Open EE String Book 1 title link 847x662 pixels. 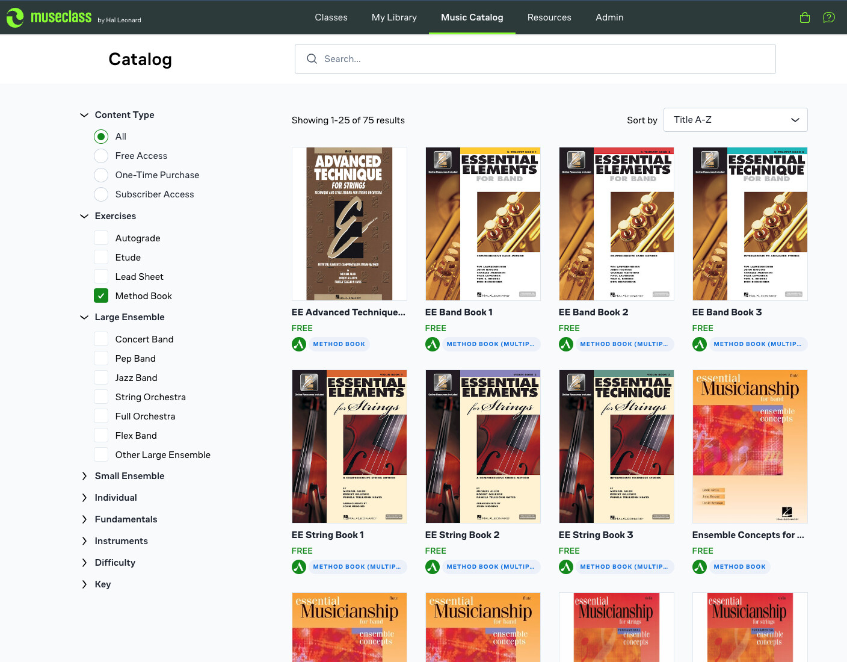(328, 535)
